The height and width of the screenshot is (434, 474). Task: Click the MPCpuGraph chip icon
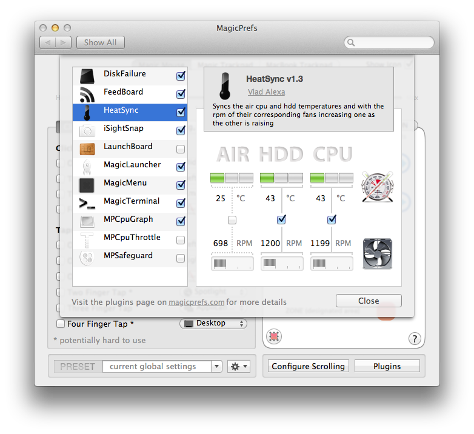pos(87,222)
